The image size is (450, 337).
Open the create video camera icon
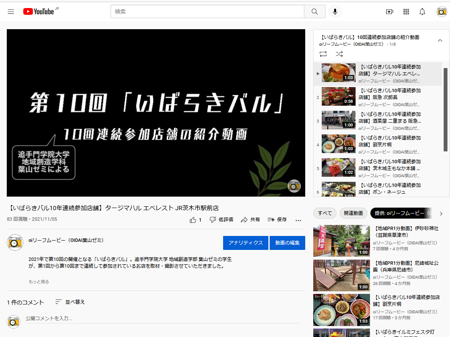[389, 12]
